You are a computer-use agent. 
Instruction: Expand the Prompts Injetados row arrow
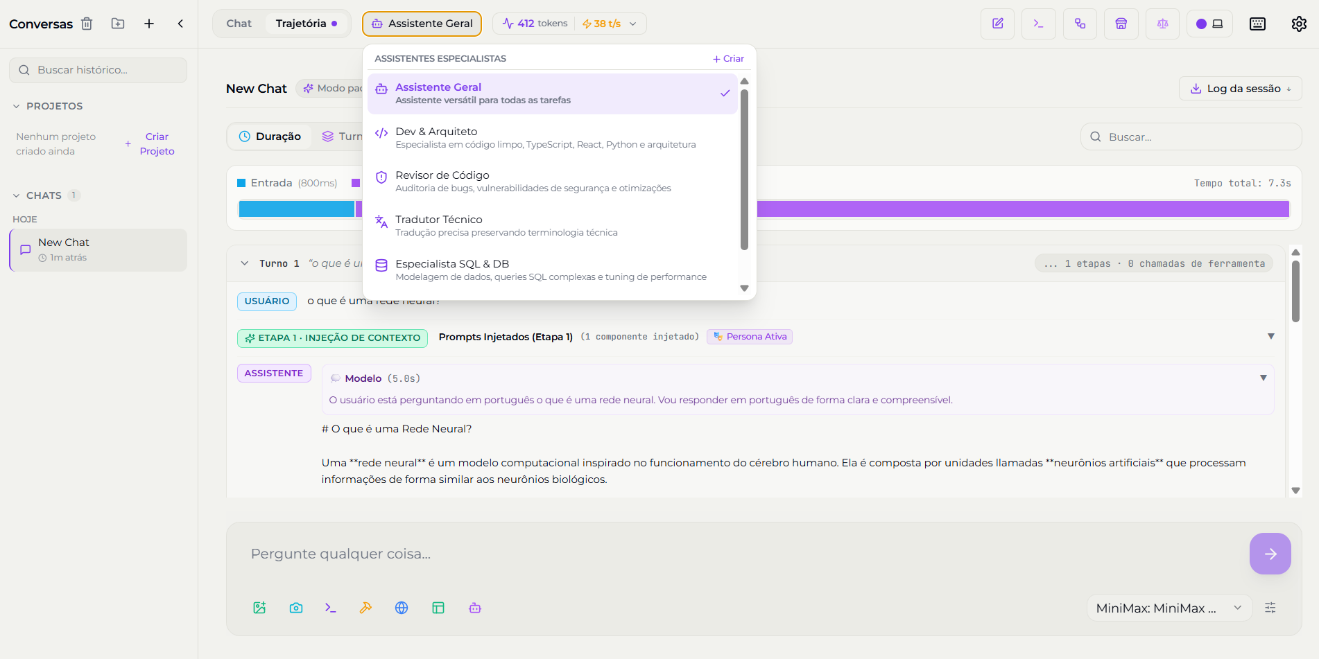pos(1271,336)
